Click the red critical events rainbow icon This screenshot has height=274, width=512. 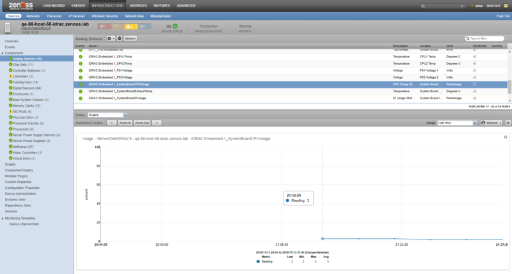pyautogui.click(x=104, y=26)
